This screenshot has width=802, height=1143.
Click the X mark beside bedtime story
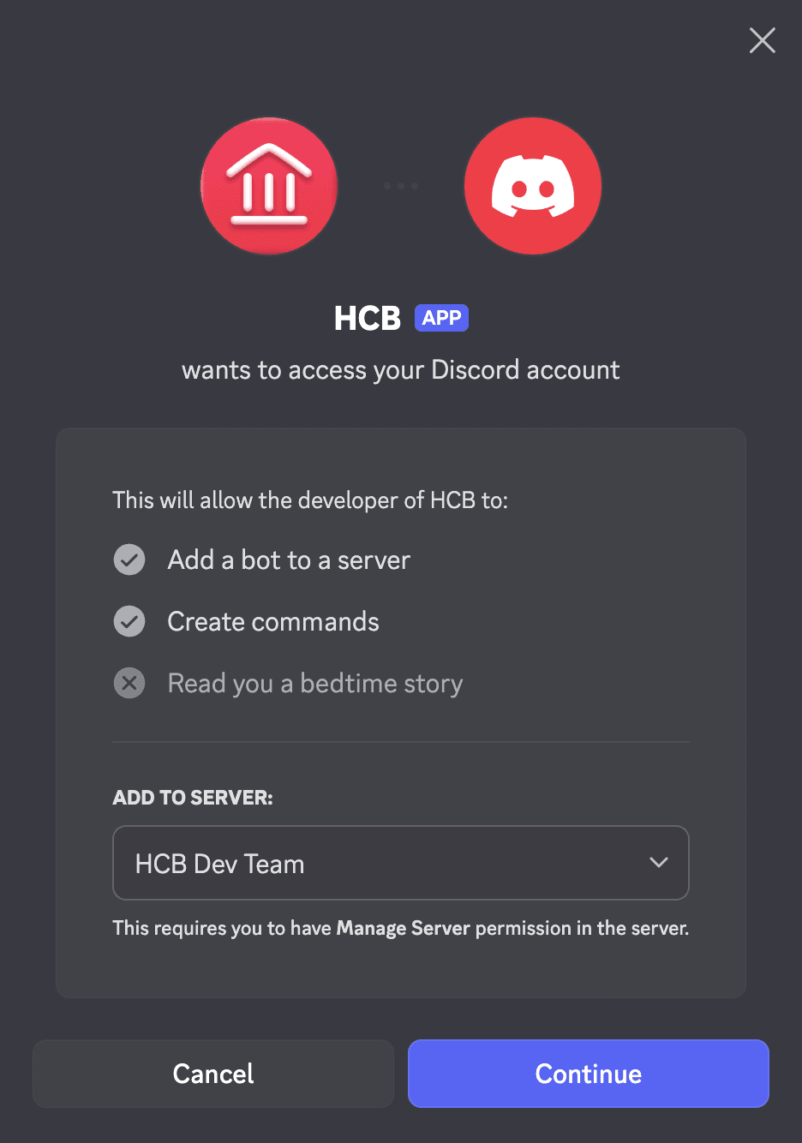click(129, 684)
